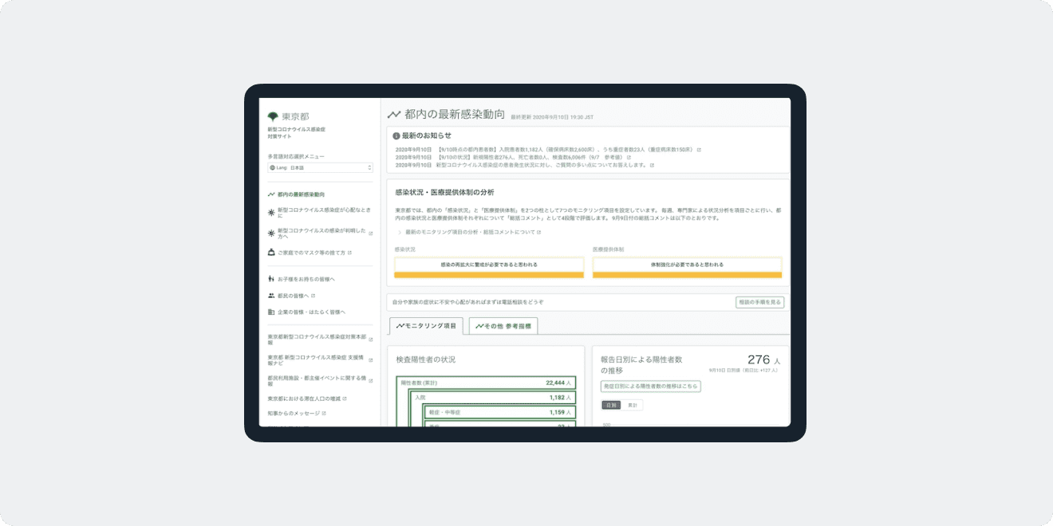Switch to the その他 参考指標 tab
The height and width of the screenshot is (526, 1053).
[x=504, y=326]
